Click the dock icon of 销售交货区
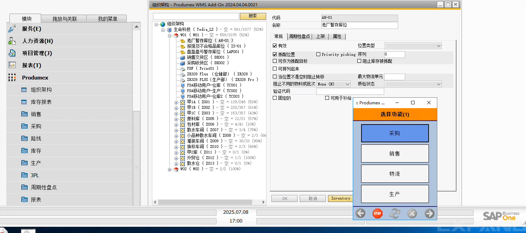This screenshot has width=526, height=233. (x=183, y=58)
